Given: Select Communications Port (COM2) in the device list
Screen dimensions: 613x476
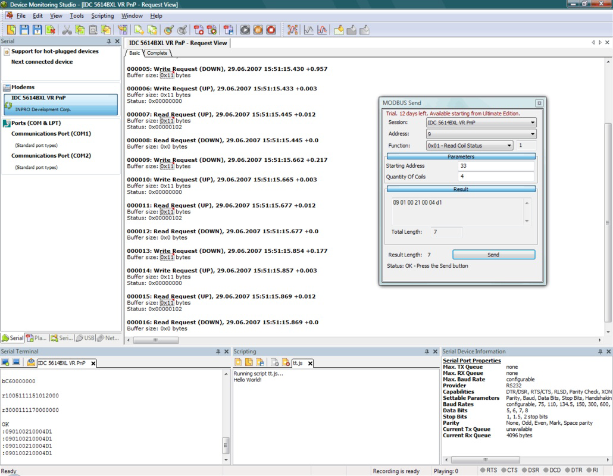Looking at the screenshot, I should (51, 155).
